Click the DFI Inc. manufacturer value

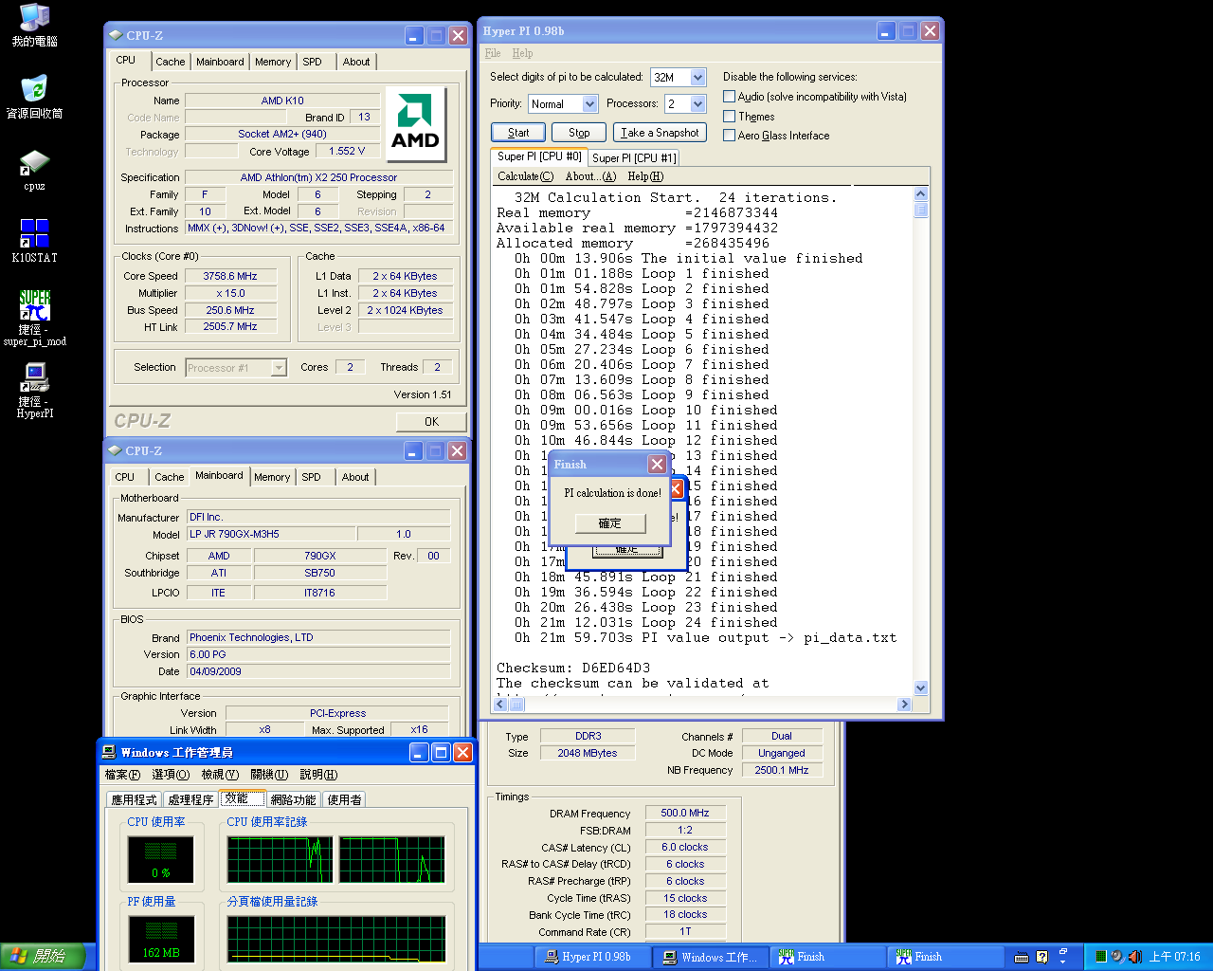(317, 517)
